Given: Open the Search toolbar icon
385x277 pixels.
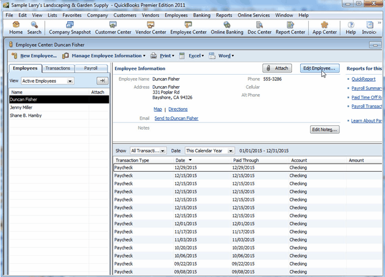Looking at the screenshot, I should [34, 28].
